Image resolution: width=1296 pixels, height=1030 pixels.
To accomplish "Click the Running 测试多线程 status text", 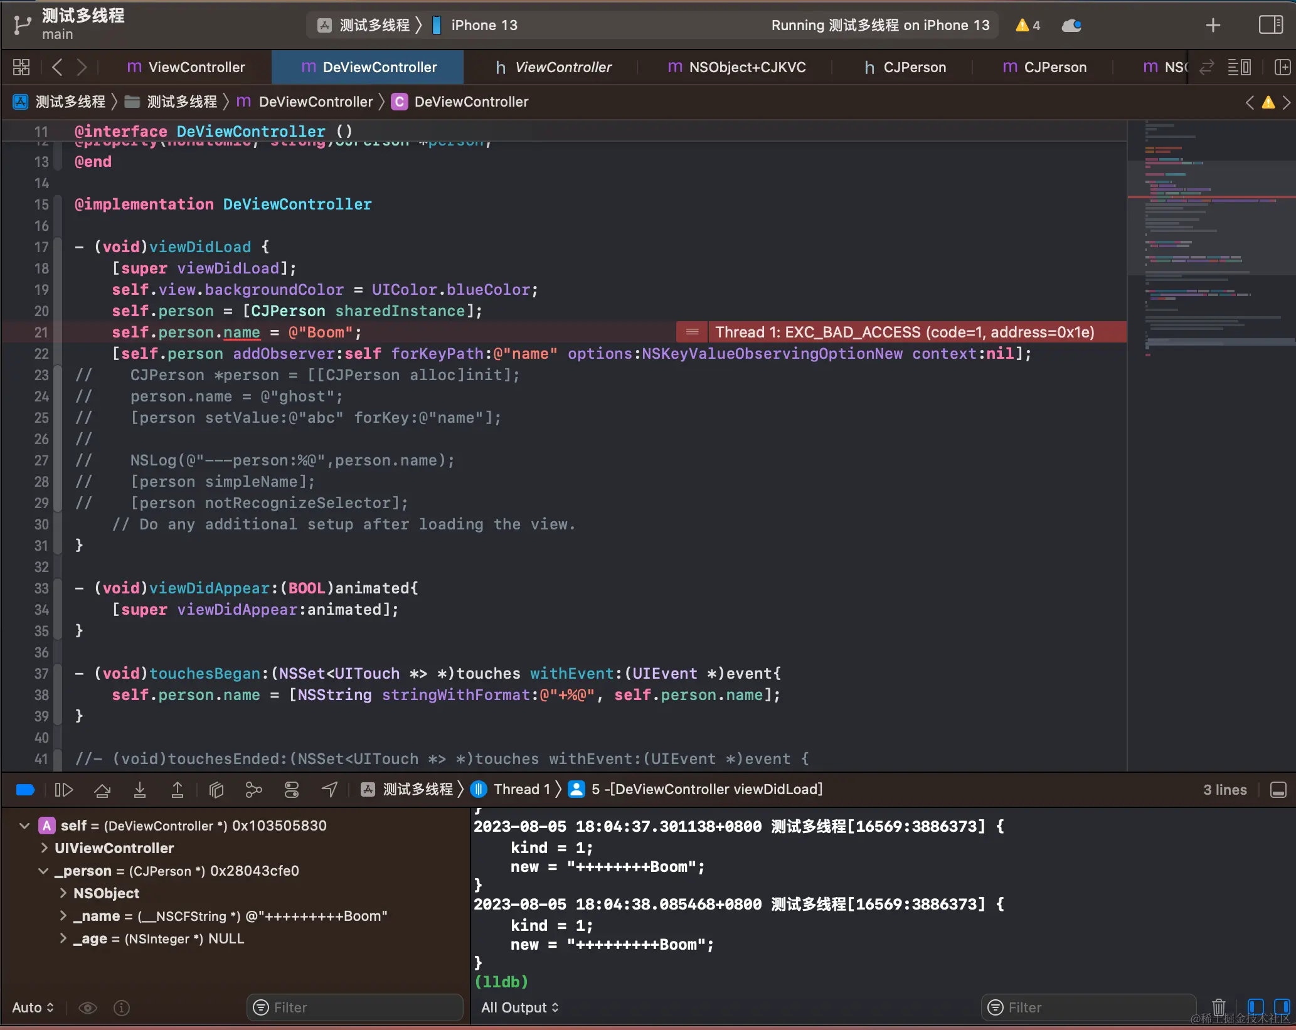I will point(880,25).
